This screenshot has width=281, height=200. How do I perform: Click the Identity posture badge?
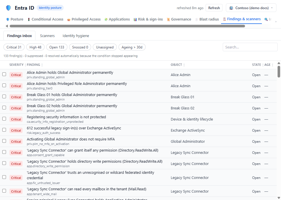pyautogui.click(x=50, y=8)
